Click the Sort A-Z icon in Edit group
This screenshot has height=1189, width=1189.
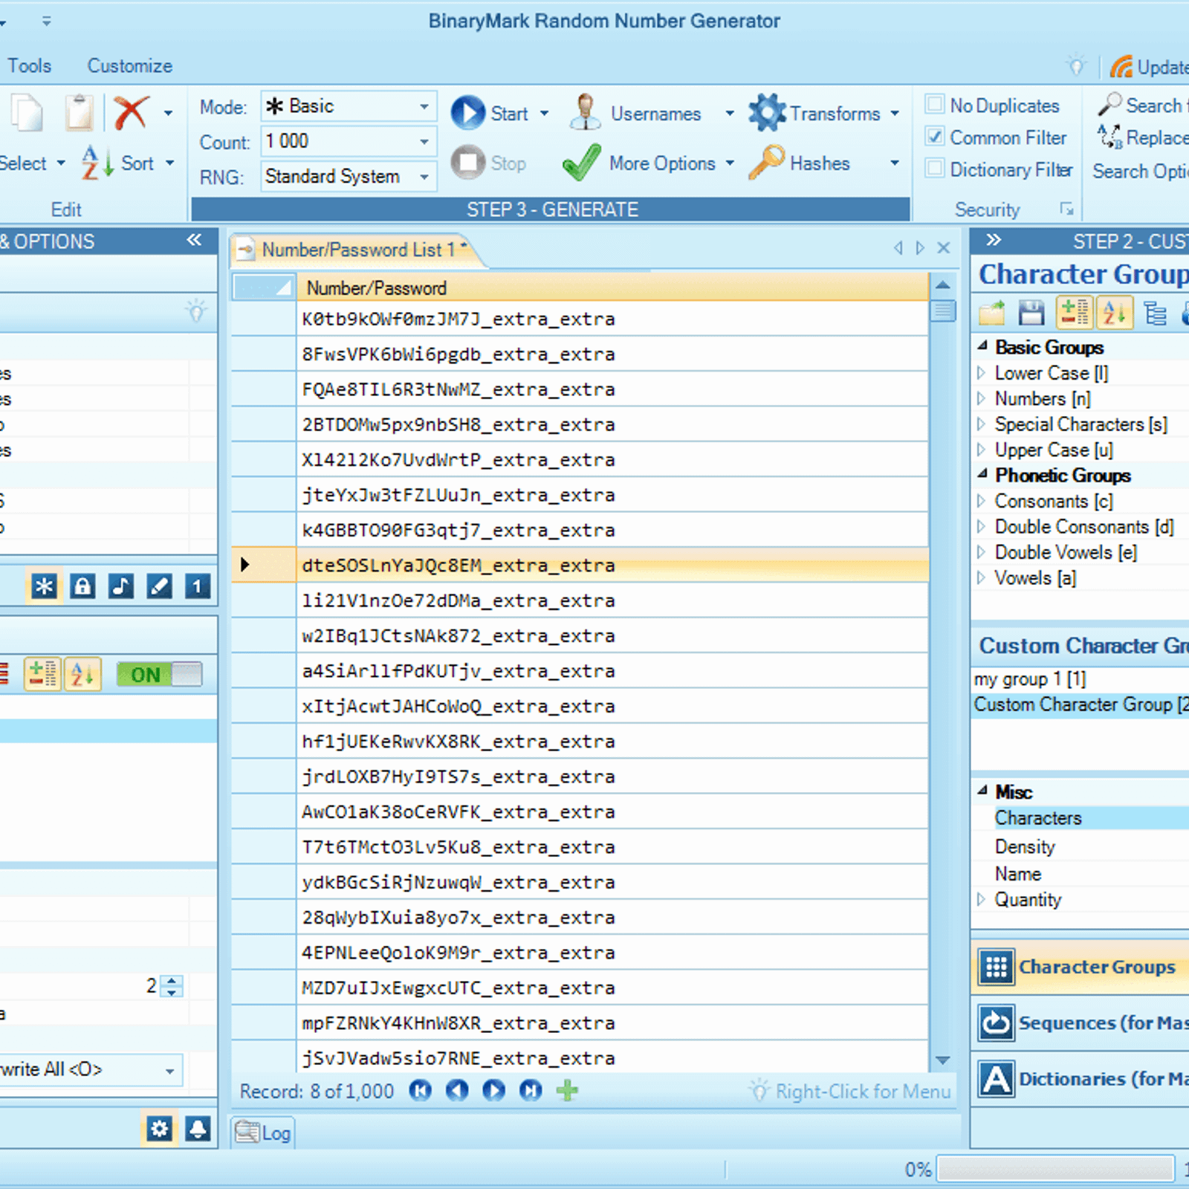click(97, 163)
